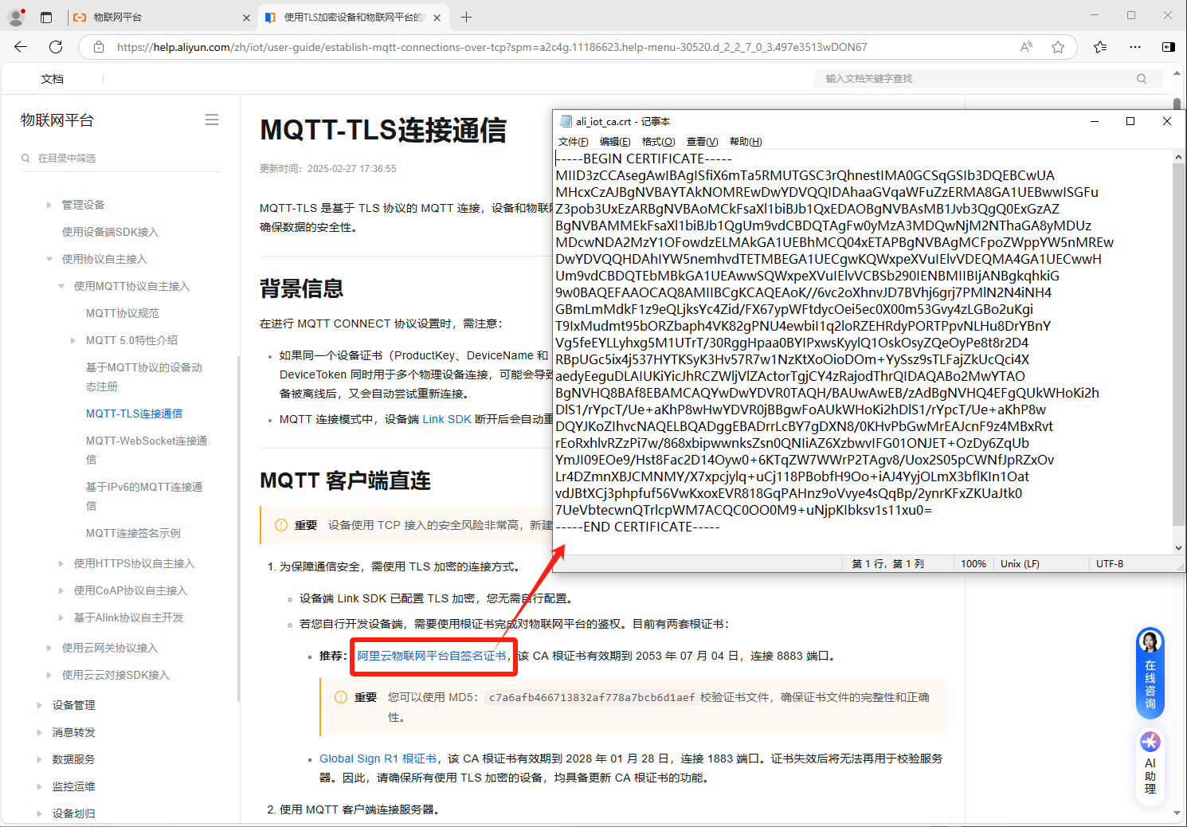
Task: Expand the 使用CoAP协议自主接入 node
Action: point(61,590)
